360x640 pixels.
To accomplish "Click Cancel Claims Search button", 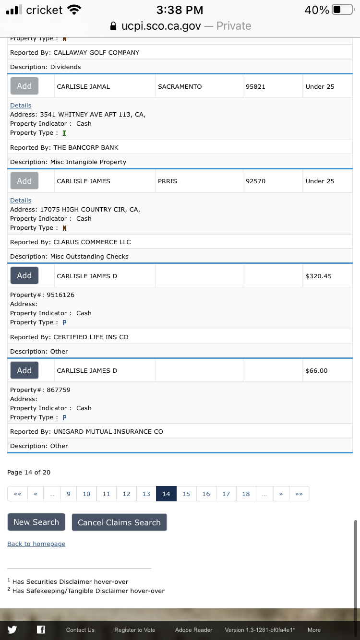I will click(x=119, y=522).
